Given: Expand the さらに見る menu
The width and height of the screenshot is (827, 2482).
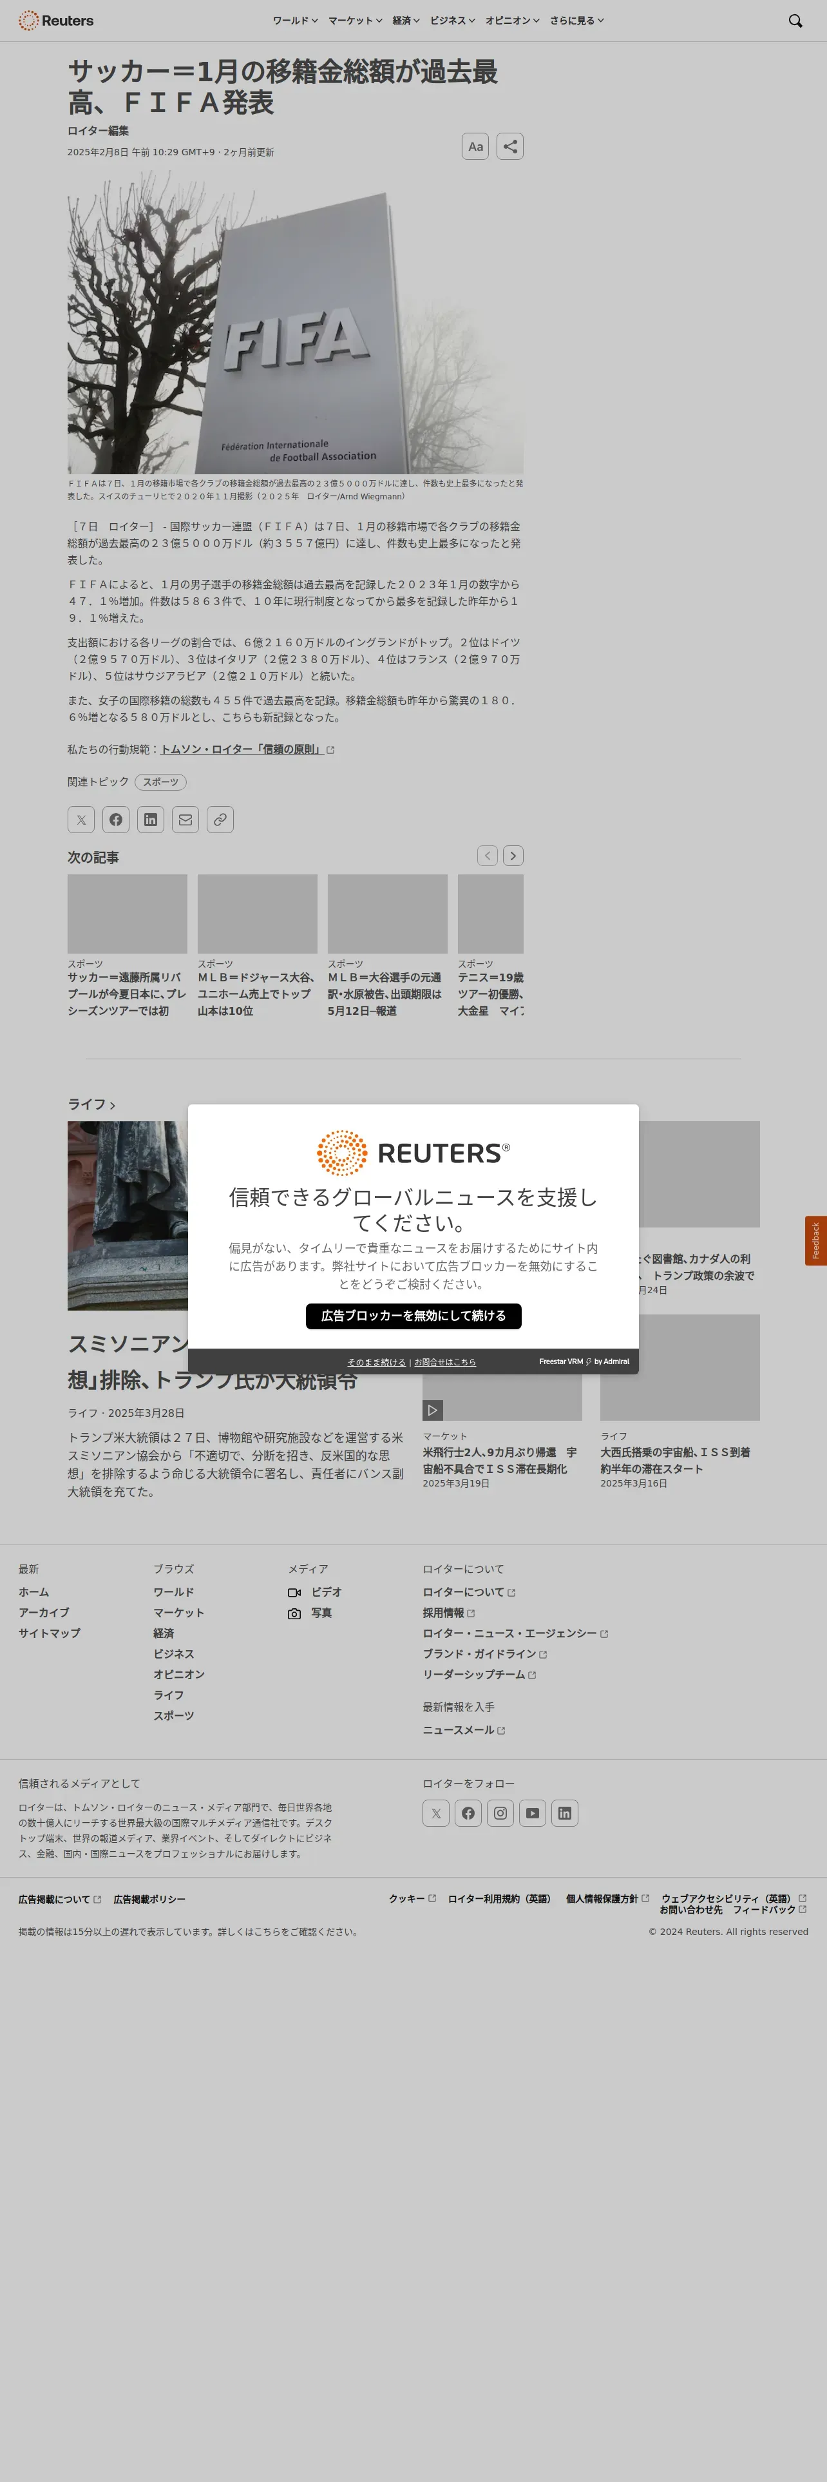Looking at the screenshot, I should [576, 20].
